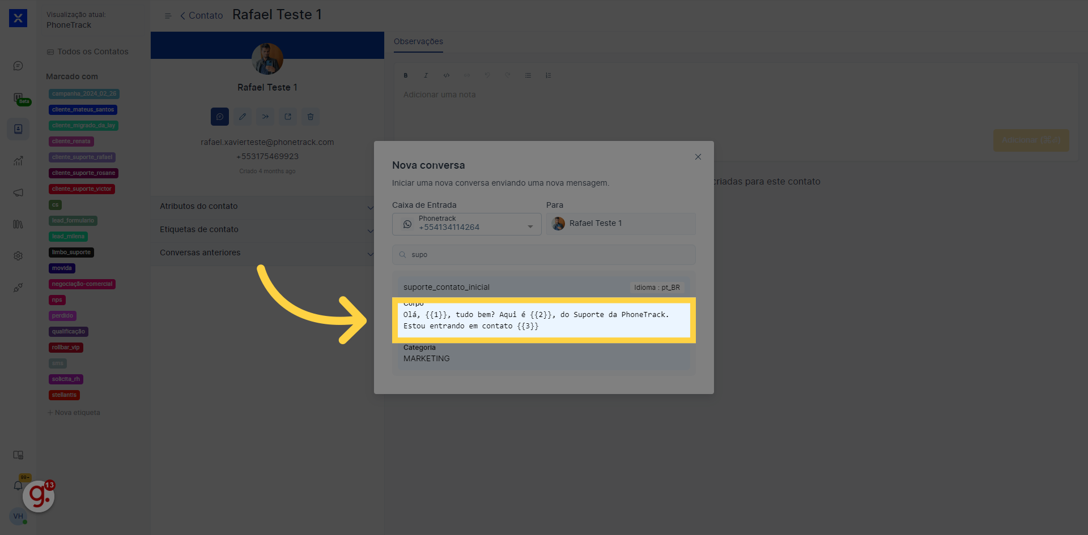Open the VH user avatar menu
The height and width of the screenshot is (535, 1088).
point(18,516)
